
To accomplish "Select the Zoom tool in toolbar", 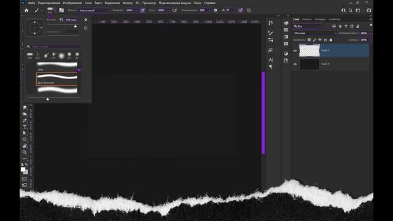I will (25, 152).
